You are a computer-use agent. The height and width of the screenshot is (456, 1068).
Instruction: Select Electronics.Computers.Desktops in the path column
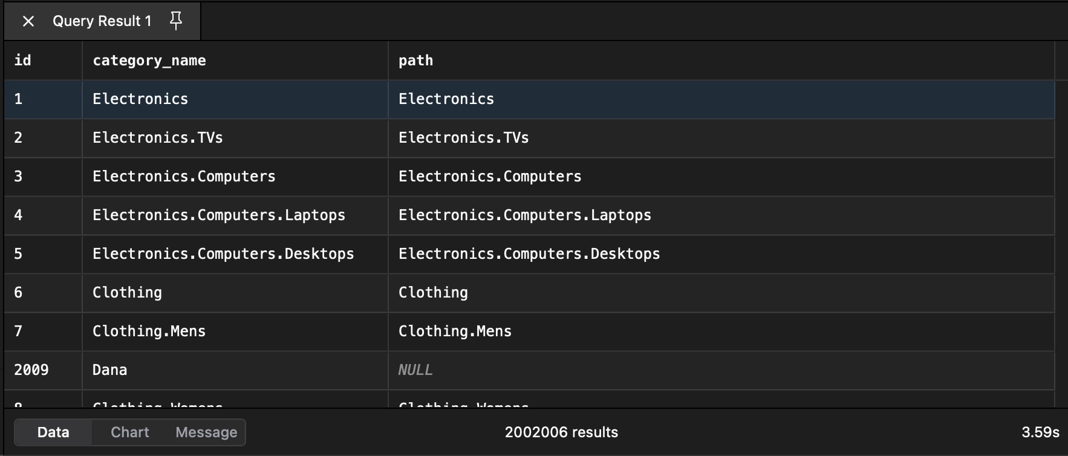tap(529, 254)
